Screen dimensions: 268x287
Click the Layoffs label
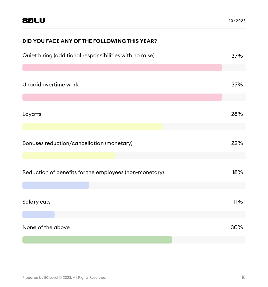(32, 114)
